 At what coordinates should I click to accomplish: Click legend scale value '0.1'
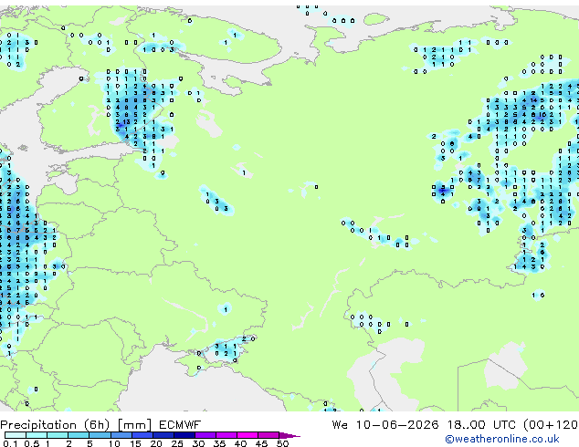pyautogui.click(x=10, y=443)
